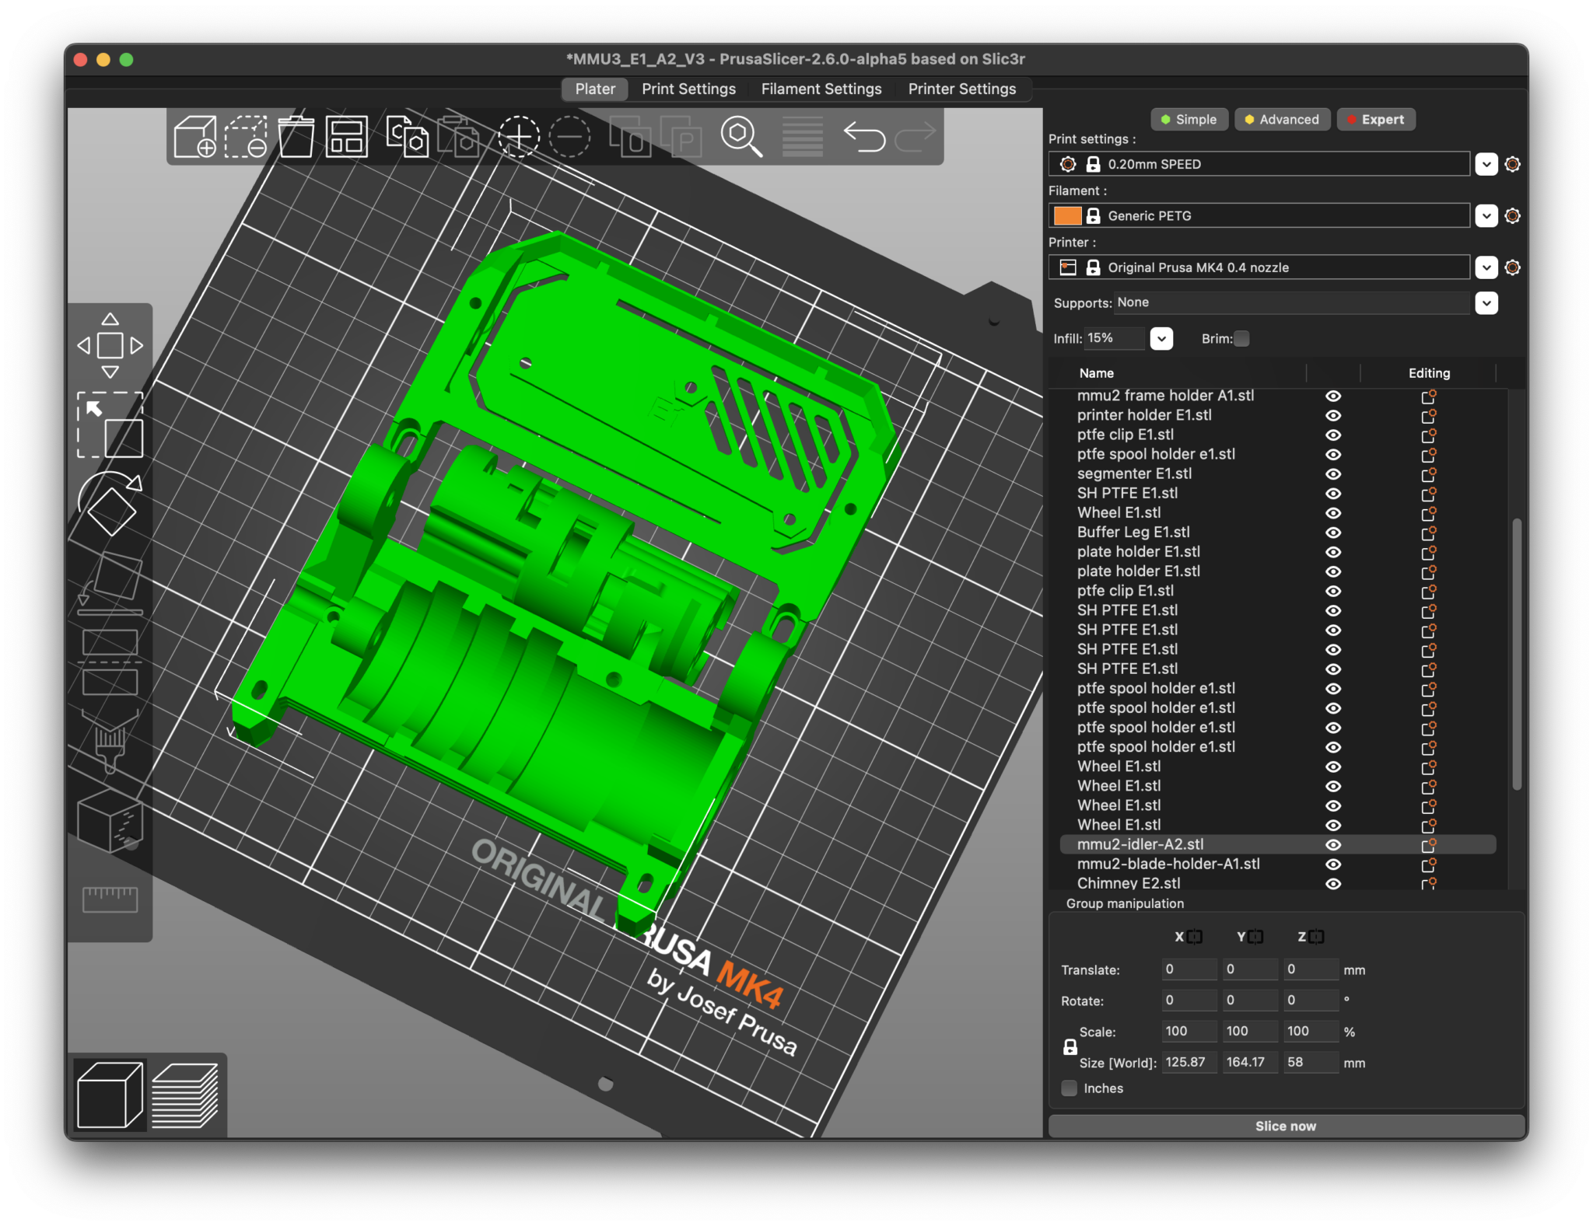Select the Move tool in the left toolbar

110,344
